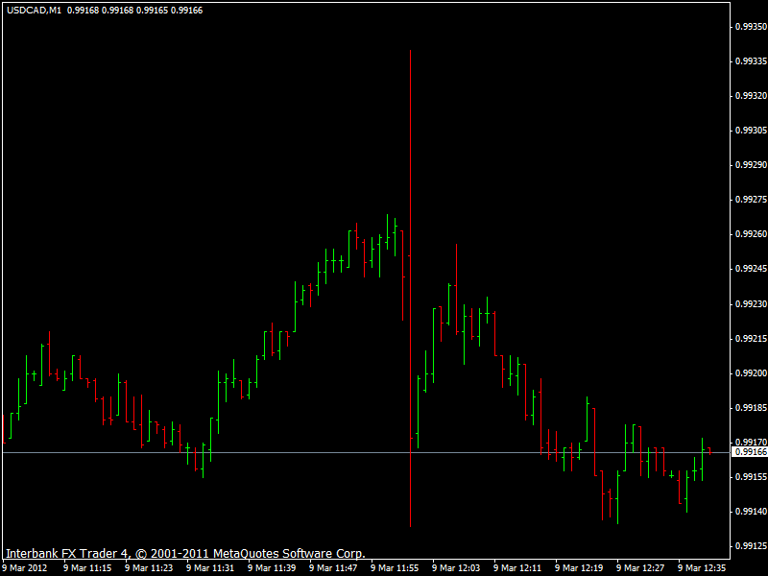
Task: Click the 9 Mar 12:11 time label
Action: (x=517, y=568)
